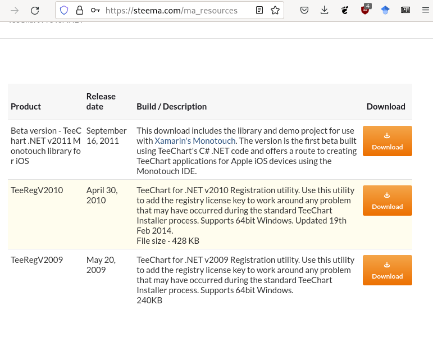Open the Pocket save icon
The width and height of the screenshot is (433, 346).
tap(304, 11)
